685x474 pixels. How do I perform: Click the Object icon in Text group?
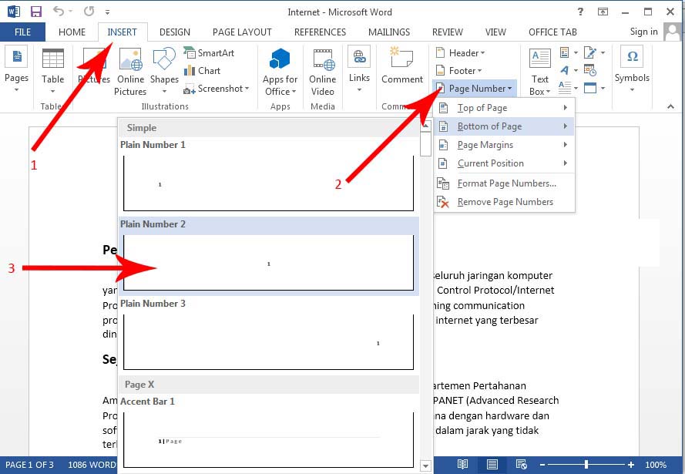click(594, 88)
